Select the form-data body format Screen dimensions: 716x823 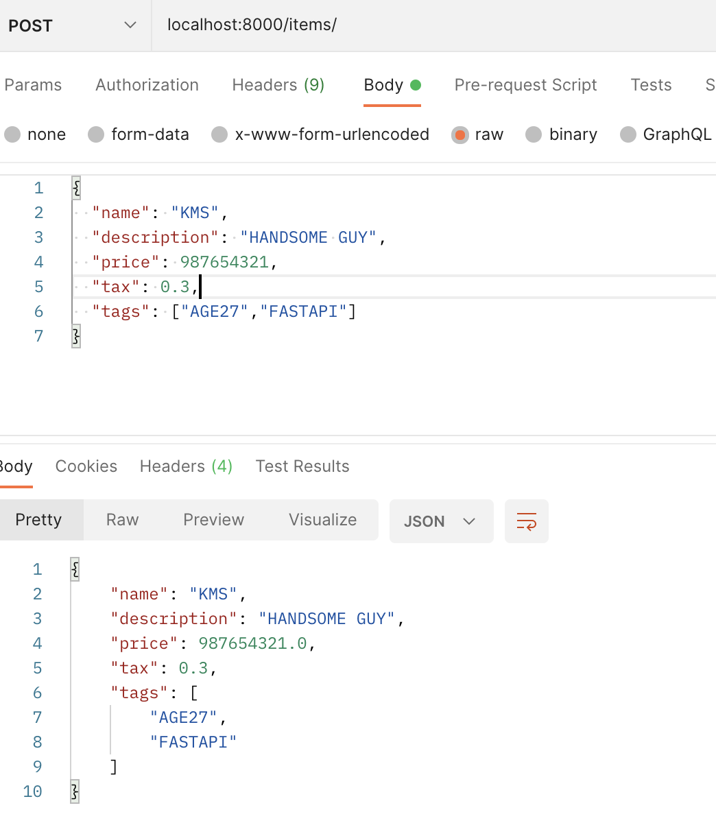(x=95, y=134)
